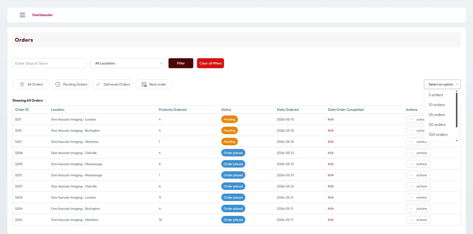Open actions dropdown for order 5207

[418, 186]
